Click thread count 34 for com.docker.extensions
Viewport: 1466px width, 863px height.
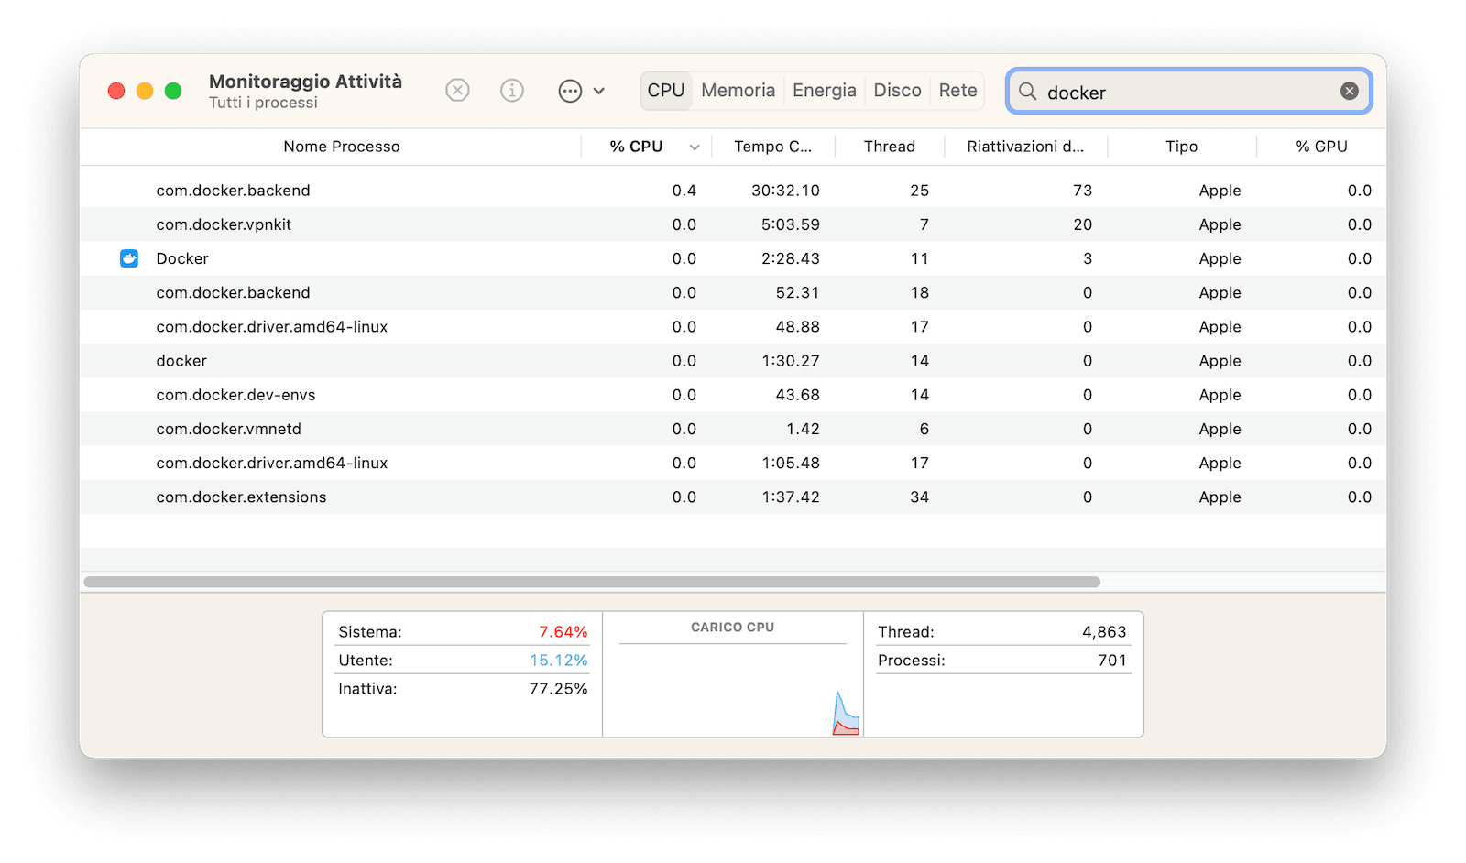pos(919,497)
